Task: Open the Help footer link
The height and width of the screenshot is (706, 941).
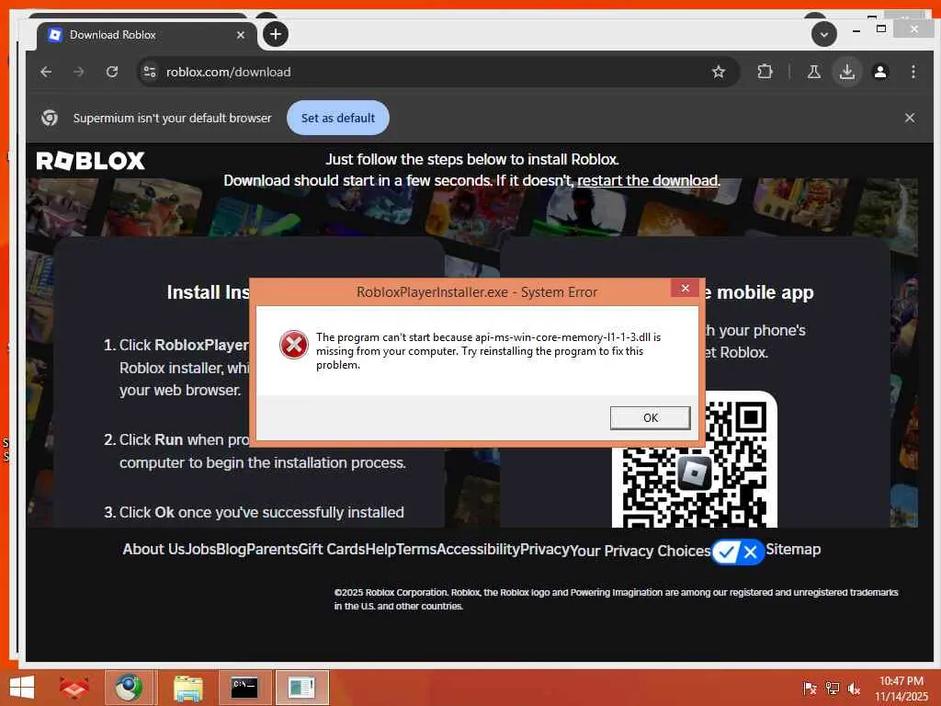Action: pos(380,550)
